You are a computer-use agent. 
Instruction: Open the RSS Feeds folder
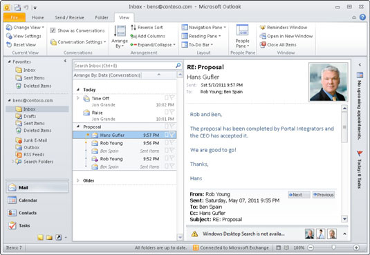(30, 155)
